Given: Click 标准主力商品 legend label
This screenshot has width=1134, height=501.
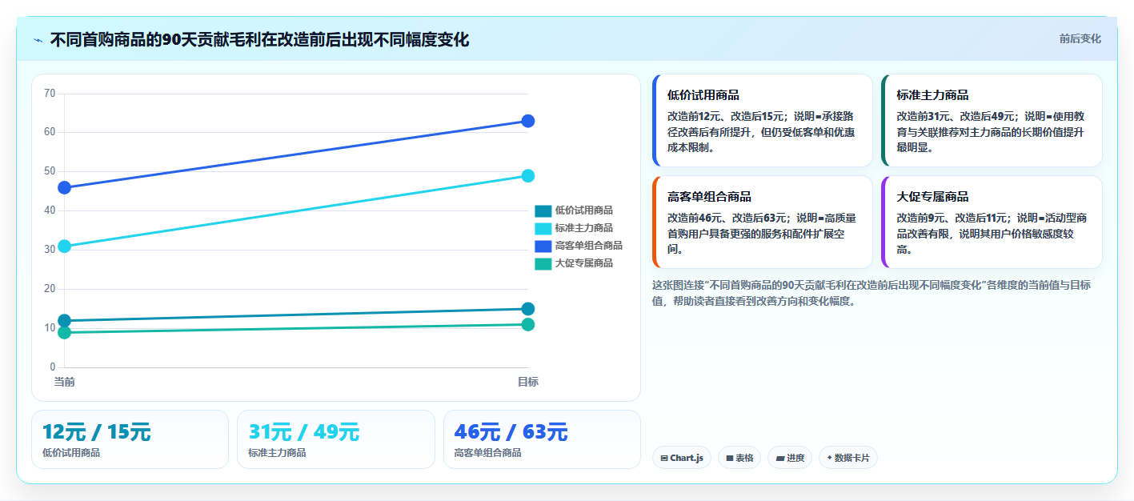Looking at the screenshot, I should [x=584, y=228].
